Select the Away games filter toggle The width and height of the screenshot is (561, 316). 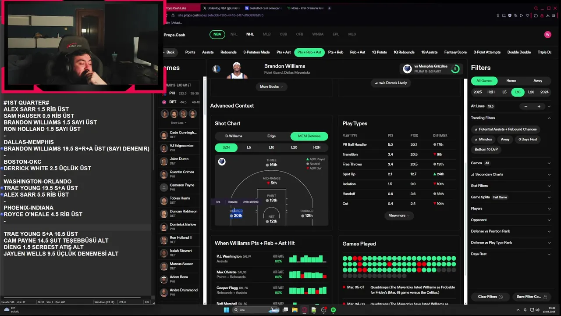click(538, 81)
